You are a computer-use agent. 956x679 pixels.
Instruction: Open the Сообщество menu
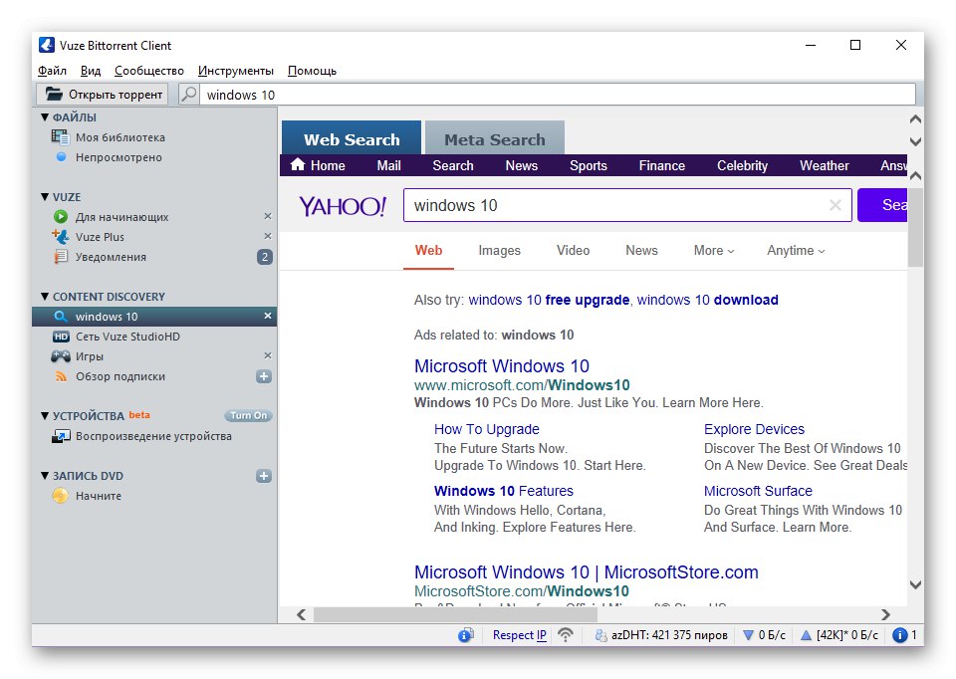pyautogui.click(x=149, y=71)
